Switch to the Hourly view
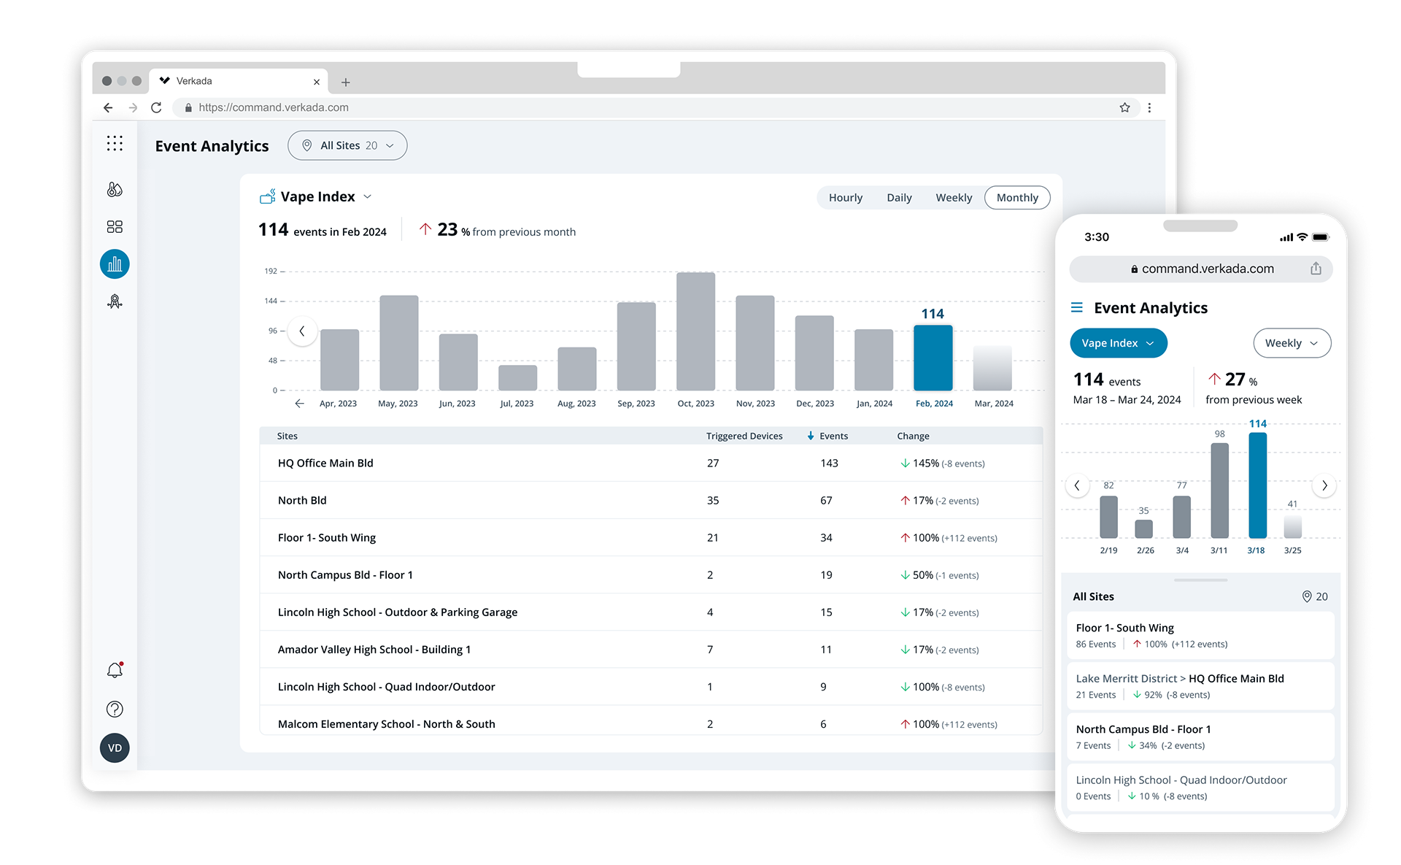This screenshot has height=865, width=1401. coord(846,197)
